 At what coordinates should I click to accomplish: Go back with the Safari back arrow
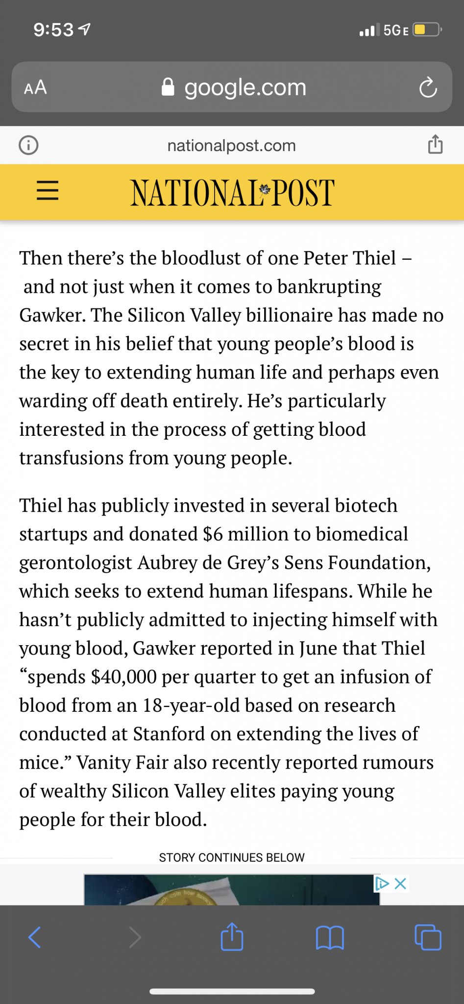tap(35, 937)
